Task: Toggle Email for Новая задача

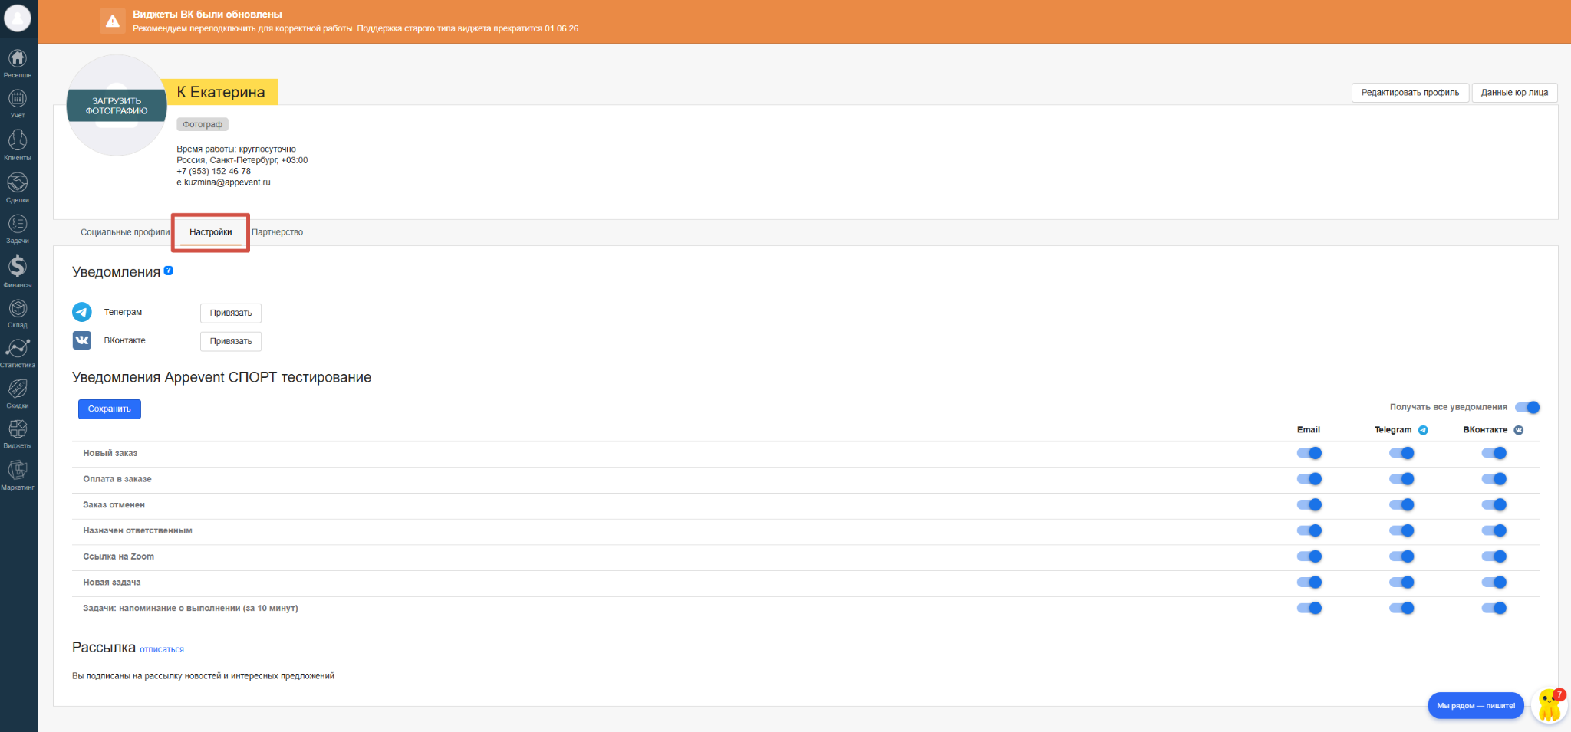Action: [x=1309, y=583]
